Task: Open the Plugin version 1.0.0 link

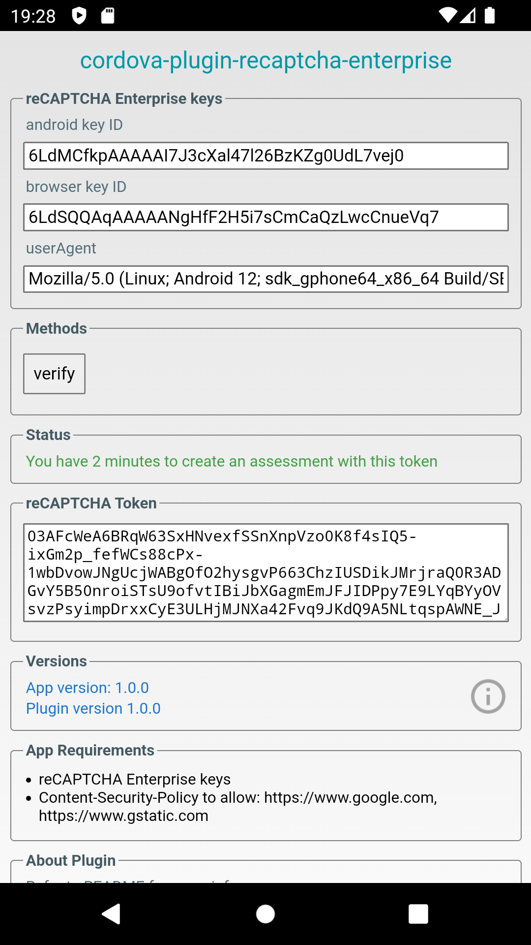Action: tap(93, 708)
